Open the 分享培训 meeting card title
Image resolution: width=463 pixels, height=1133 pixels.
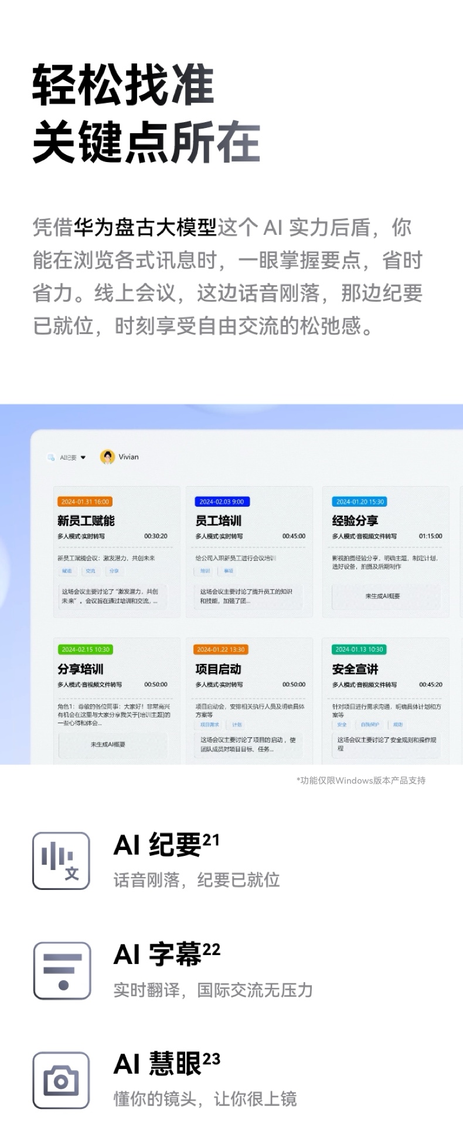pos(80,669)
